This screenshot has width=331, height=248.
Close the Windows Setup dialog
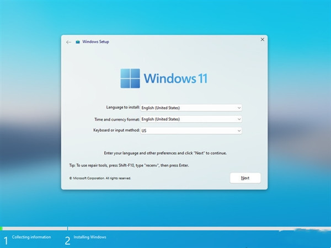click(263, 40)
